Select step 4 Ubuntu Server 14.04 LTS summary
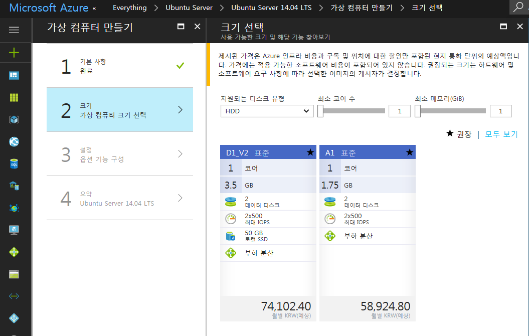The height and width of the screenshot is (336, 529). 120,198
